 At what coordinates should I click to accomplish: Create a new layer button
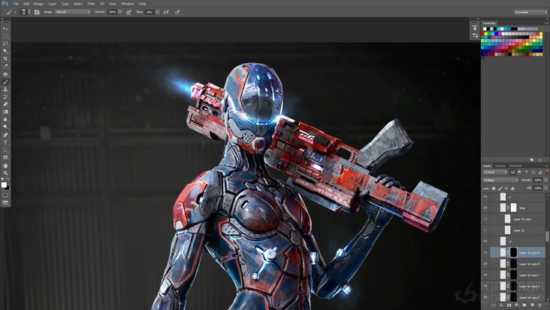coord(532,305)
